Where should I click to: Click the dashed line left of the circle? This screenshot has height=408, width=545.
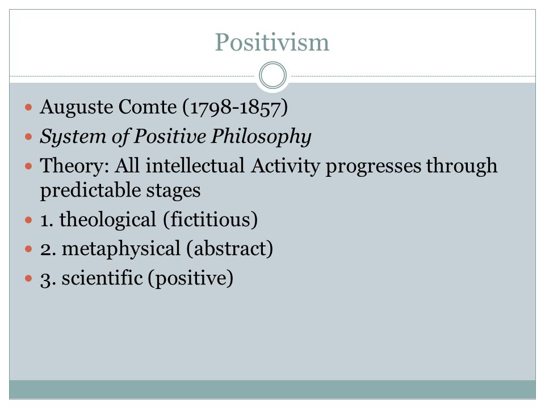132,76
